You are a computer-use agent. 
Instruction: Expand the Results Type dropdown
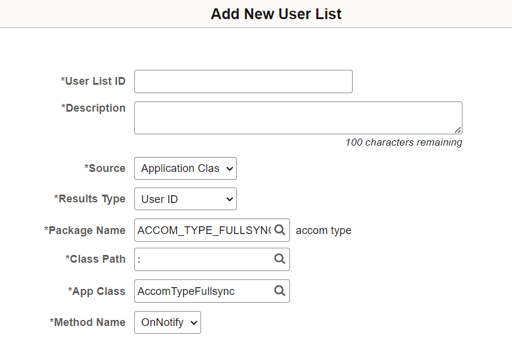[x=185, y=199]
